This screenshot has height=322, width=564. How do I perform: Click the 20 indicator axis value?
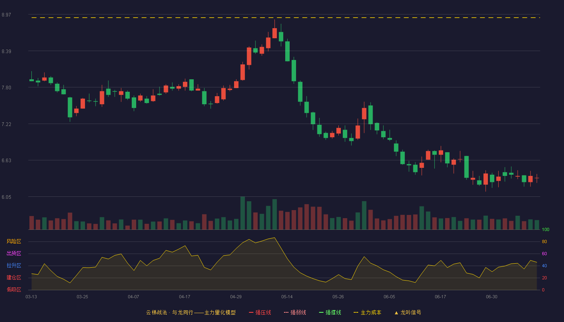pyautogui.click(x=544, y=278)
